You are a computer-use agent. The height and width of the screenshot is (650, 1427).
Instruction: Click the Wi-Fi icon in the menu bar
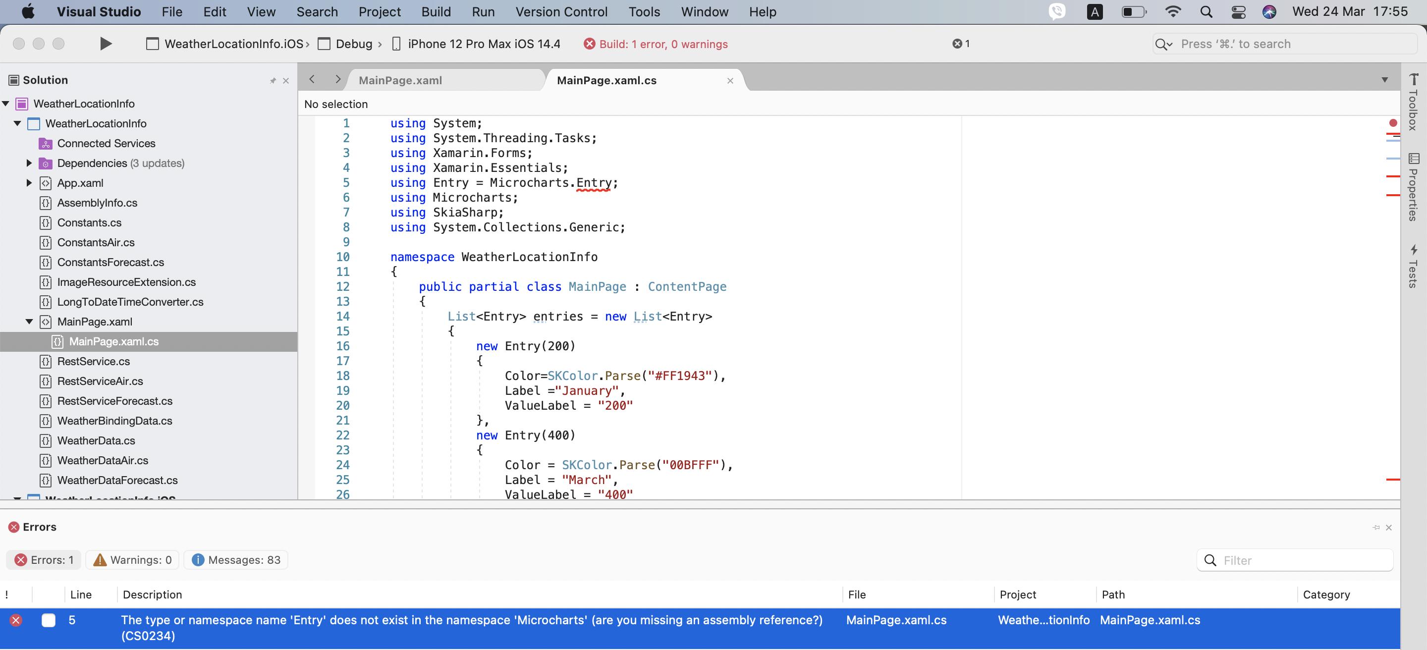pyautogui.click(x=1174, y=11)
